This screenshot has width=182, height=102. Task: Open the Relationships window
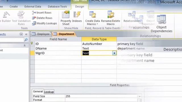click(132, 17)
